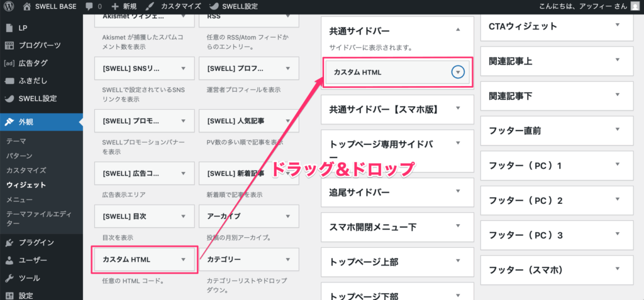Expand the アーカイブ widget arrow
The image size is (644, 300).
pyautogui.click(x=288, y=216)
